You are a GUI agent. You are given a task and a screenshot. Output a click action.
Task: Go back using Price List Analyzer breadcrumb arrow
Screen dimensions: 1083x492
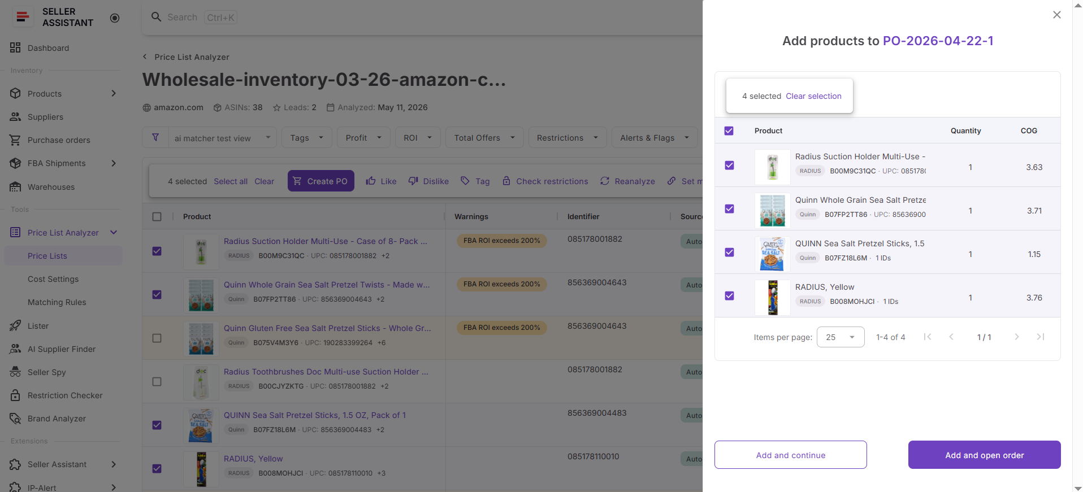click(x=145, y=56)
